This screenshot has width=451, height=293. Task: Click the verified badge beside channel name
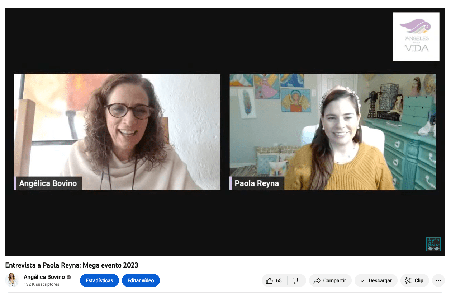pyautogui.click(x=69, y=277)
